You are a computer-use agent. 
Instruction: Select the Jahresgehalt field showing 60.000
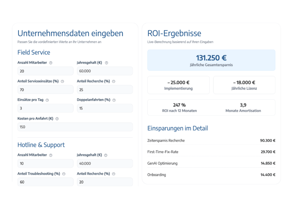[x=105, y=71]
